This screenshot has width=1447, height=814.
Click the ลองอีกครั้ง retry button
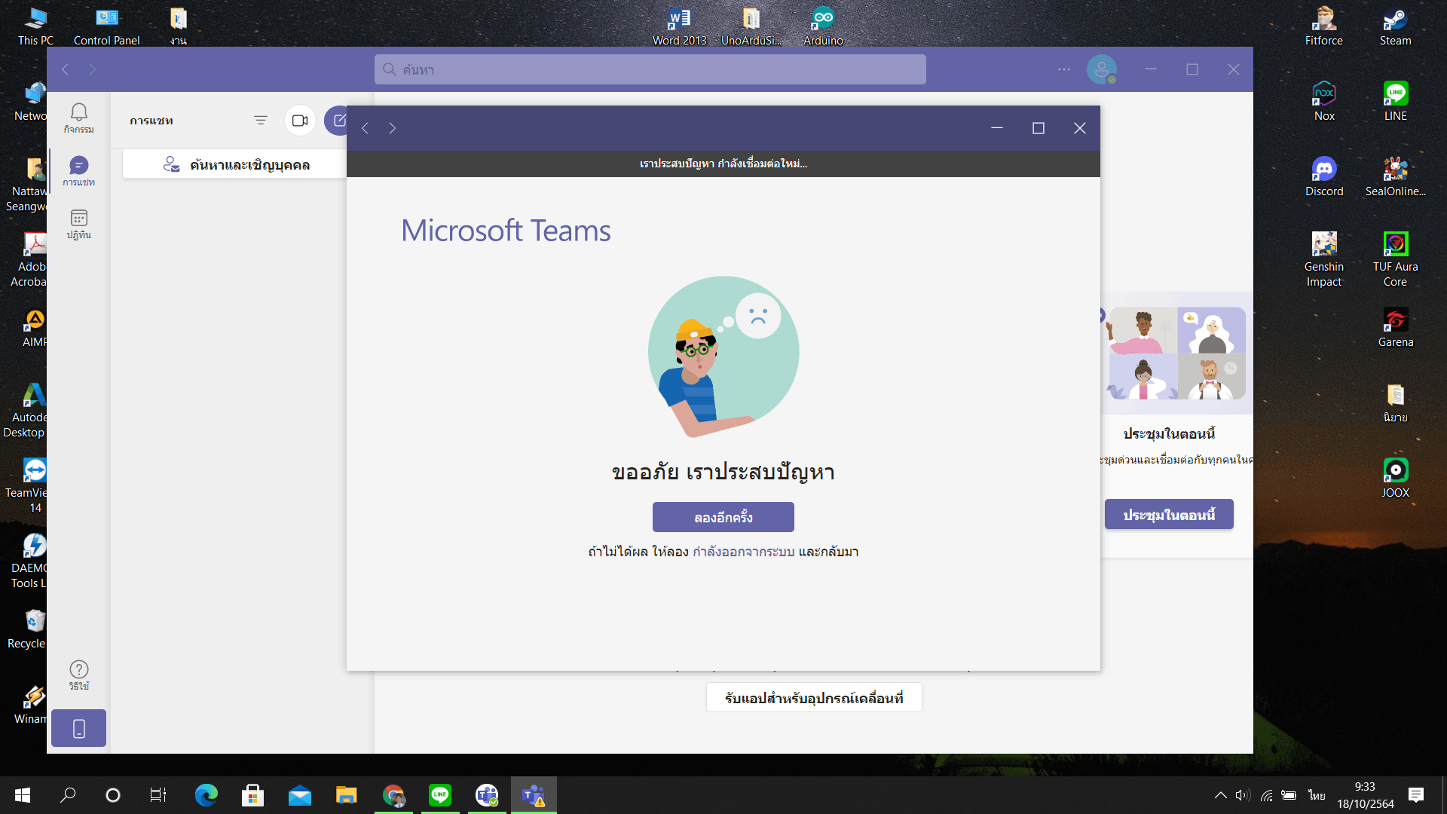click(x=723, y=517)
